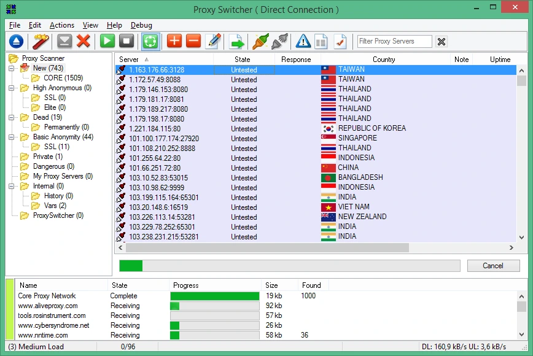Screen dimensions: 533x356
Task: Clear the proxy filter with X button
Action: click(442, 42)
